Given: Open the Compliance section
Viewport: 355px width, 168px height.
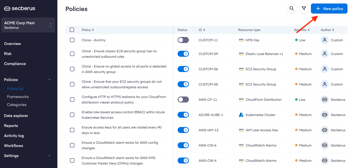Looking at the screenshot, I should click(x=15, y=63).
